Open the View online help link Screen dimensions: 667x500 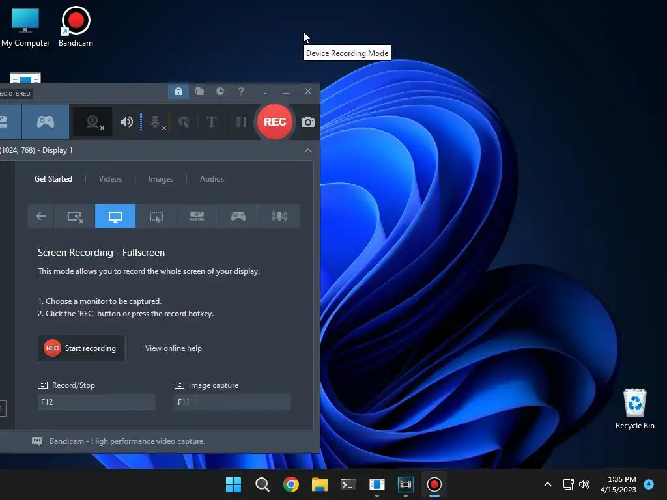[x=173, y=348]
